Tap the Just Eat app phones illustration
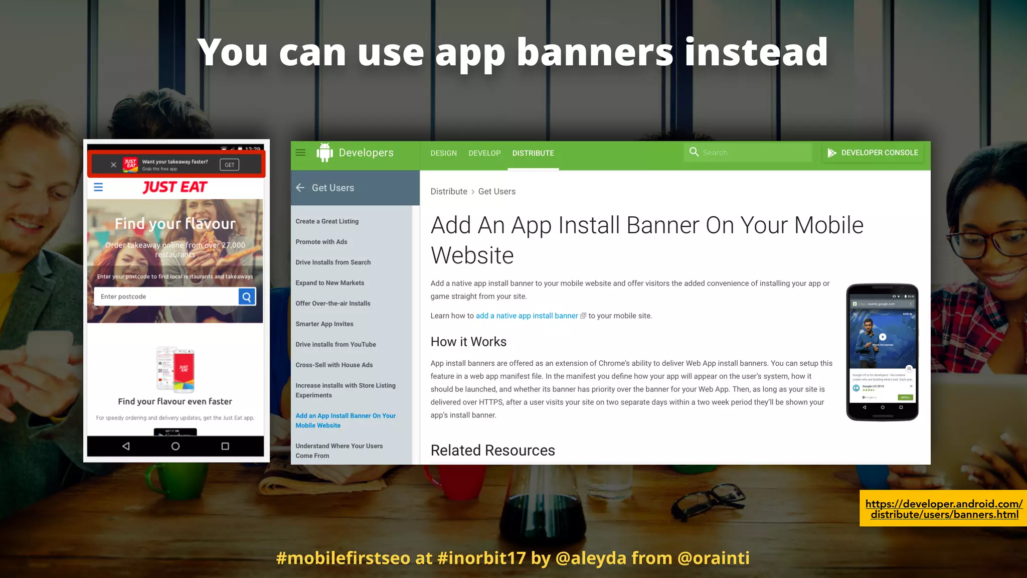The image size is (1027, 578). click(x=175, y=369)
